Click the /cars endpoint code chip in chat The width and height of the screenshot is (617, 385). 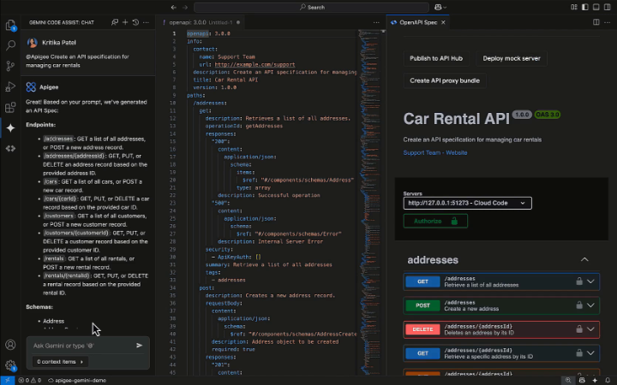[x=51, y=182]
